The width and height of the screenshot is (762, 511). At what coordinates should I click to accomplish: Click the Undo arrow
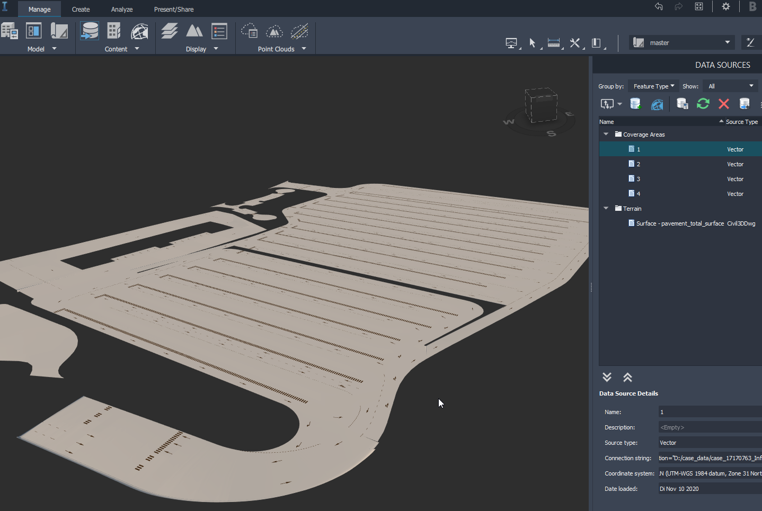[658, 6]
